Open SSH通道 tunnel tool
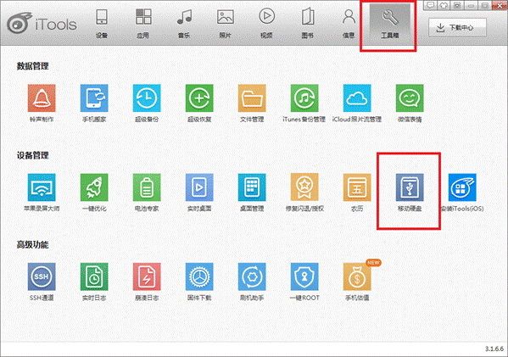The image size is (508, 357). coord(42,276)
